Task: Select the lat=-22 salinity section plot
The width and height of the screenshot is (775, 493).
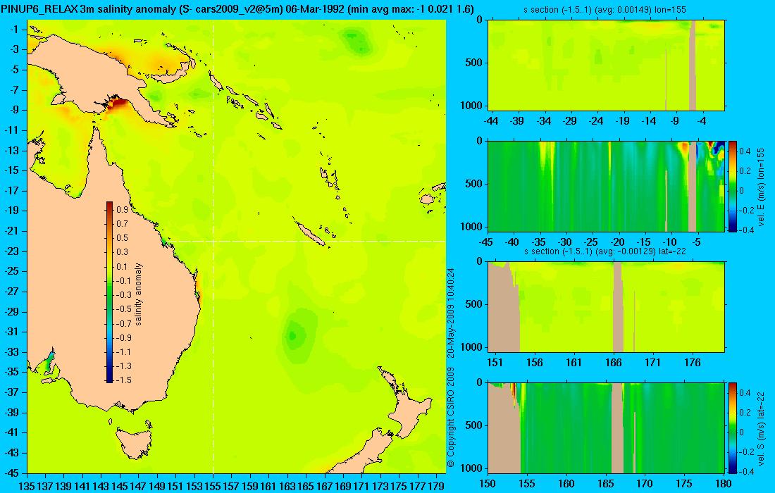Action: pyautogui.click(x=607, y=307)
